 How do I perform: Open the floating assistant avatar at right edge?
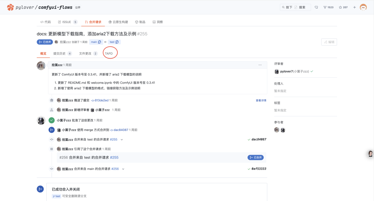370,154
